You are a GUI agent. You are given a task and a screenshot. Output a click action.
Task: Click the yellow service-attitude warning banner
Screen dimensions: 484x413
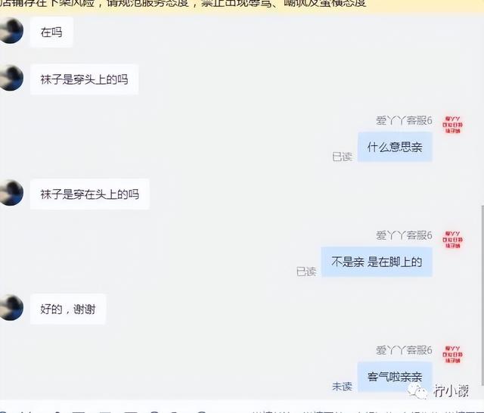tap(242, 5)
